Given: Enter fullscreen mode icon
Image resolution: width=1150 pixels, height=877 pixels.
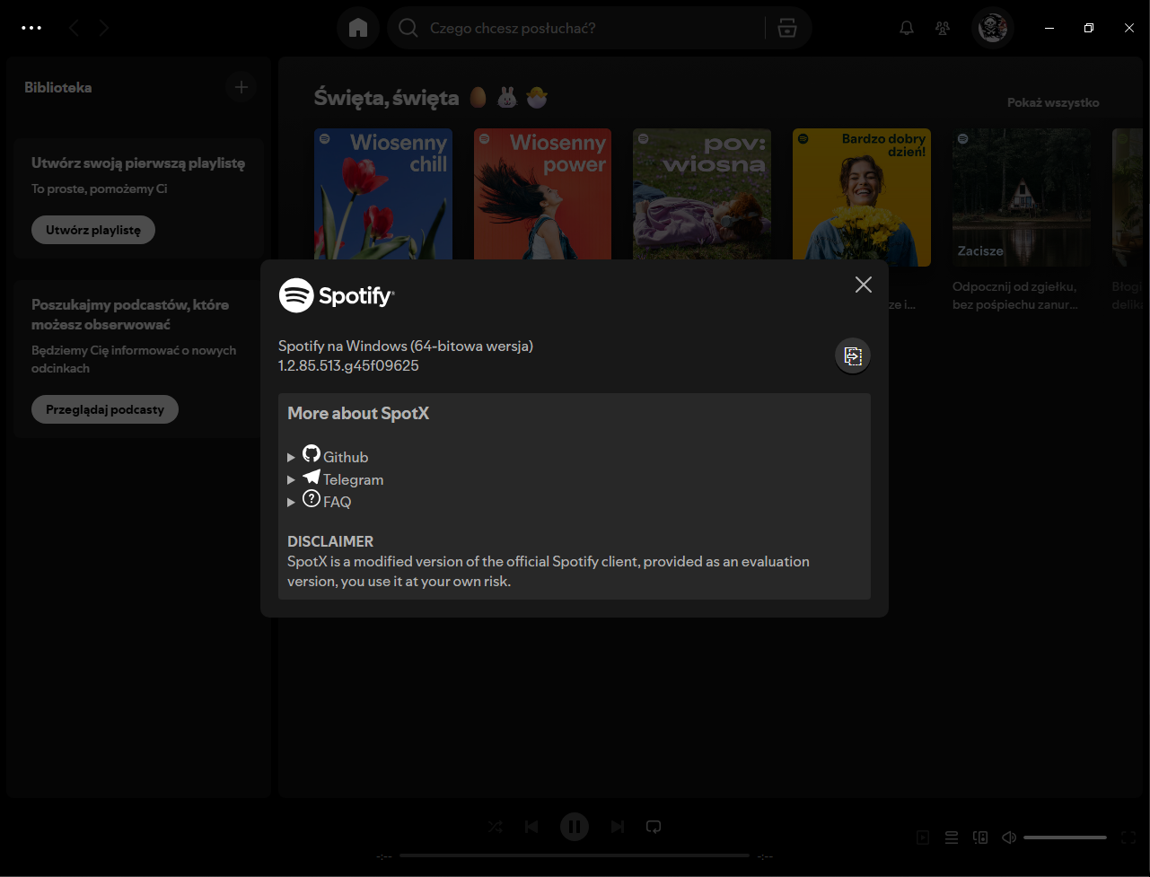Looking at the screenshot, I should pyautogui.click(x=1128, y=838).
